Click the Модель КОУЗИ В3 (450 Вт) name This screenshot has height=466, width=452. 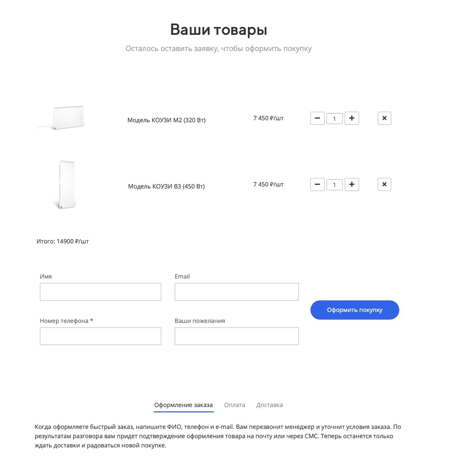(166, 186)
